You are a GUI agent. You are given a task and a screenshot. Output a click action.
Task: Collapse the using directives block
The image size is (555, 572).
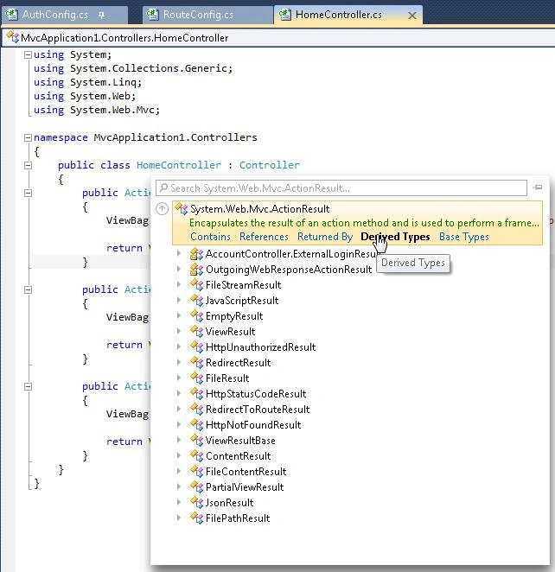[x=28, y=54]
